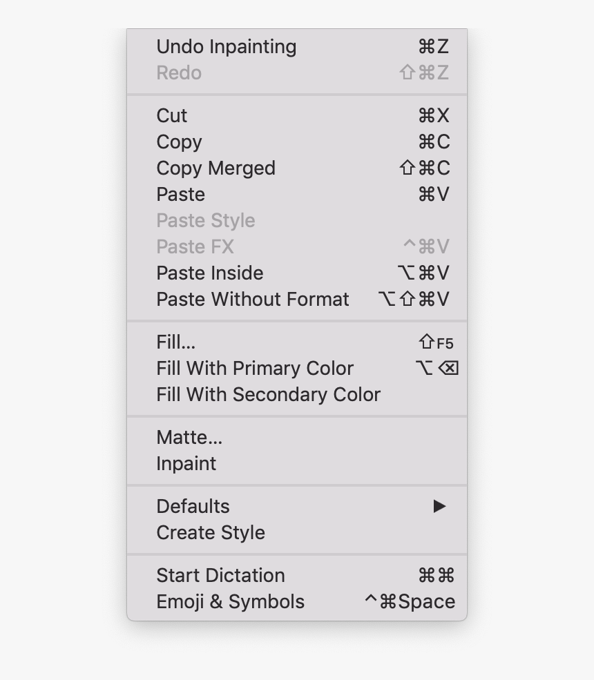Choose the Paste option

click(180, 195)
